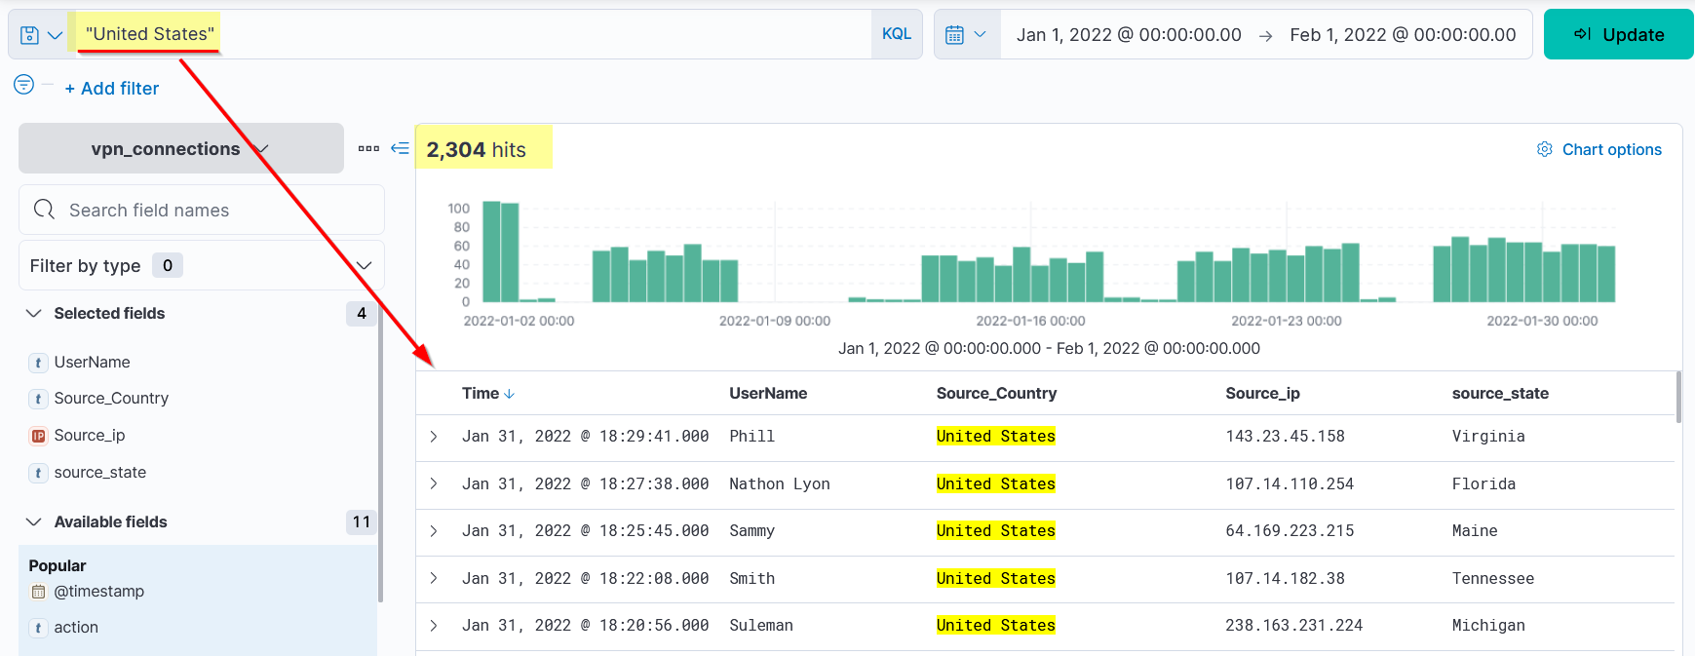The width and height of the screenshot is (1695, 656).
Task: Expand the Filter by type dropdown
Action: point(364,265)
